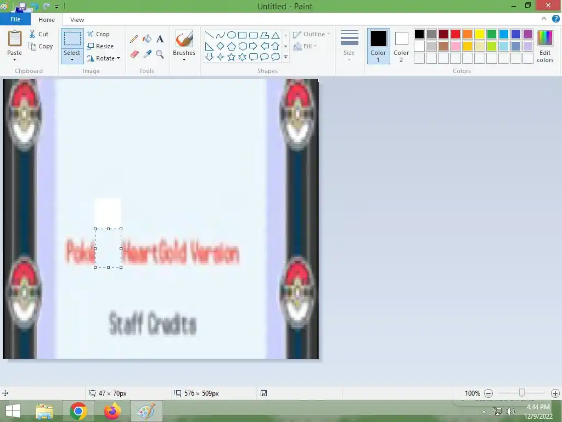Select the Eraser tool

coord(134,54)
